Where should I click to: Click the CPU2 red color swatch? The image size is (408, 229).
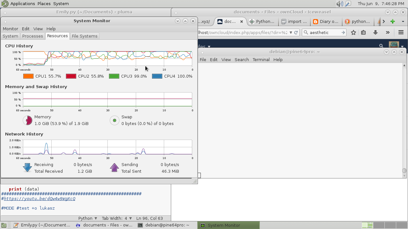71,76
